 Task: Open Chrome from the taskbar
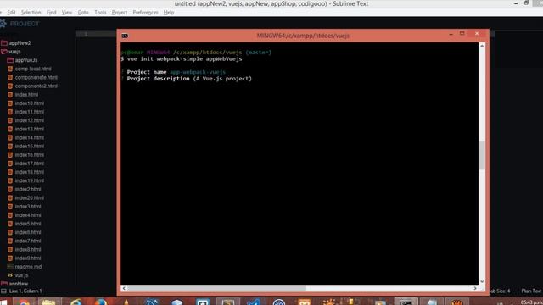click(x=24, y=302)
